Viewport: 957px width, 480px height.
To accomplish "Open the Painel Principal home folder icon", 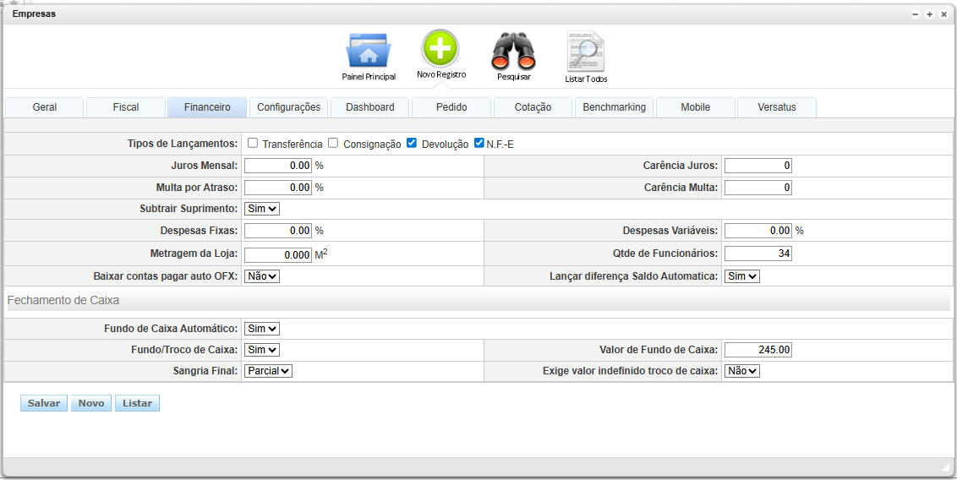I will click(x=368, y=52).
